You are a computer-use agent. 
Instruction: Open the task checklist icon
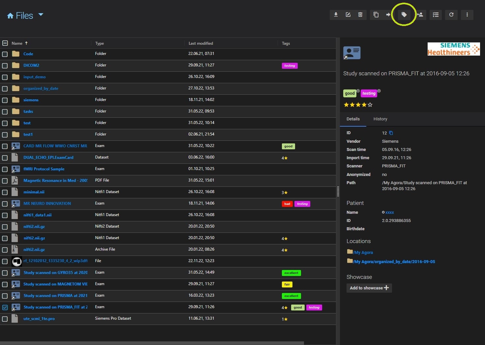436,14
